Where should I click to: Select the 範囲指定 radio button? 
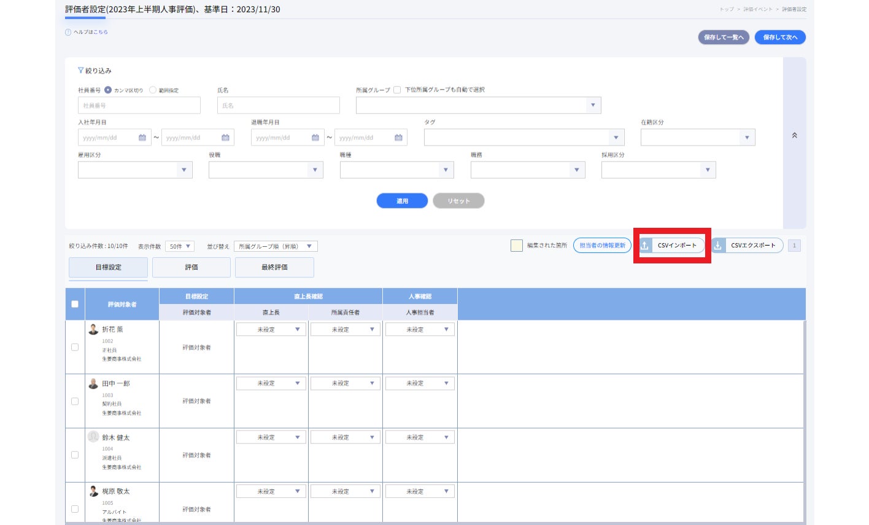[153, 90]
